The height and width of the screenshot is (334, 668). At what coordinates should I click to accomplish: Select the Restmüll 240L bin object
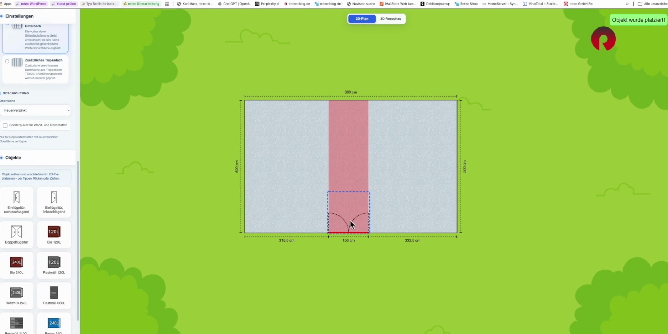16,295
